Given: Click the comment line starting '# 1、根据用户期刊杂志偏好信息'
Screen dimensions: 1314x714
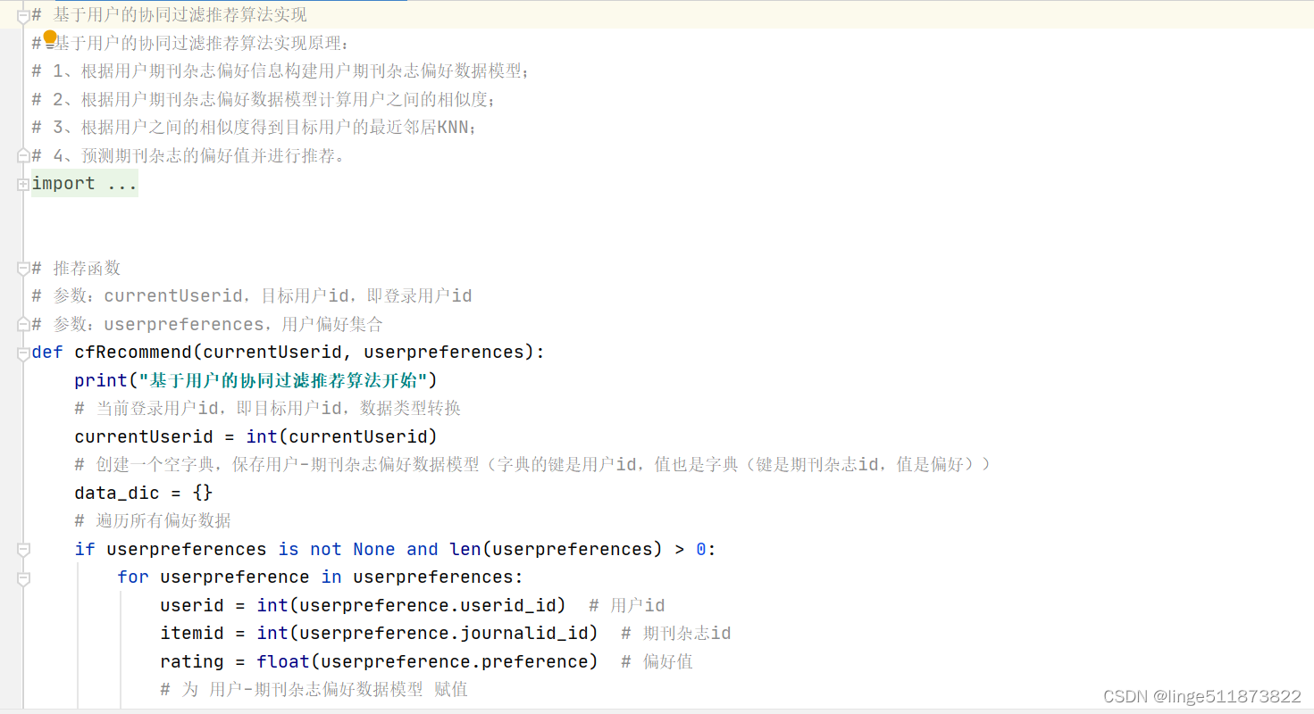Looking at the screenshot, I should 280,71.
